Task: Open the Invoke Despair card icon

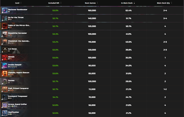Action: 5,66
